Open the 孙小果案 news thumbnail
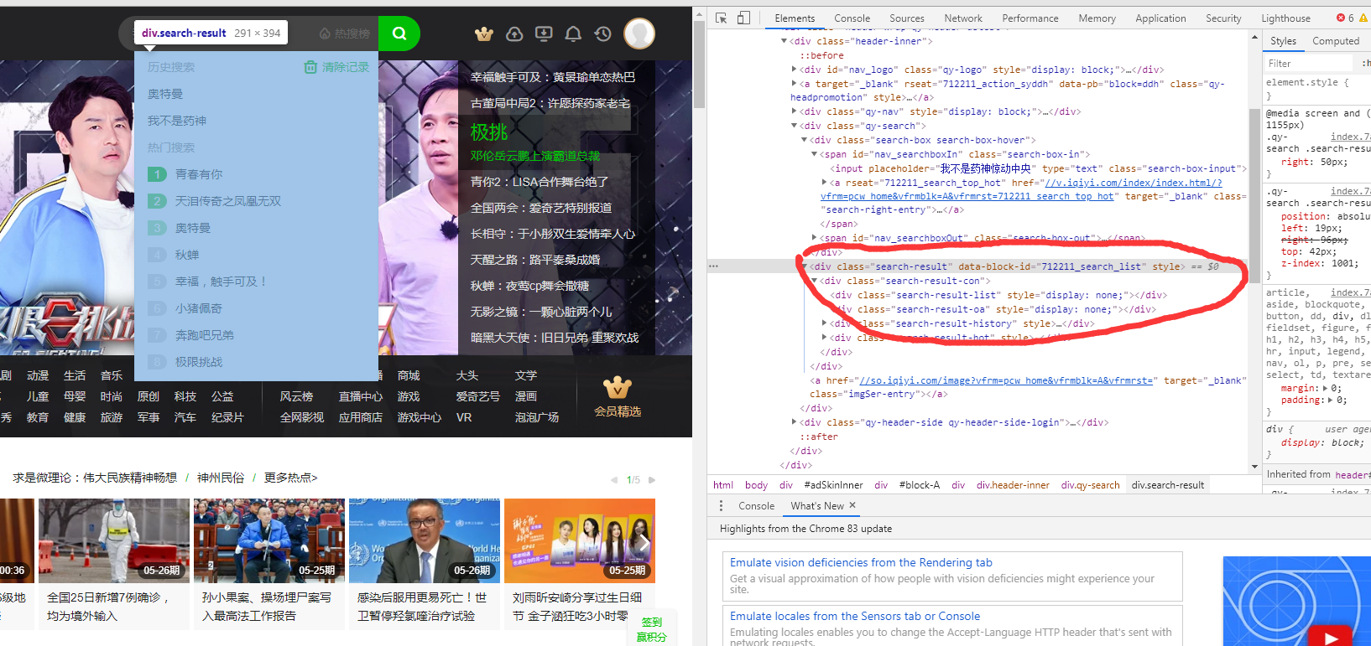The height and width of the screenshot is (646, 1371). [x=268, y=540]
